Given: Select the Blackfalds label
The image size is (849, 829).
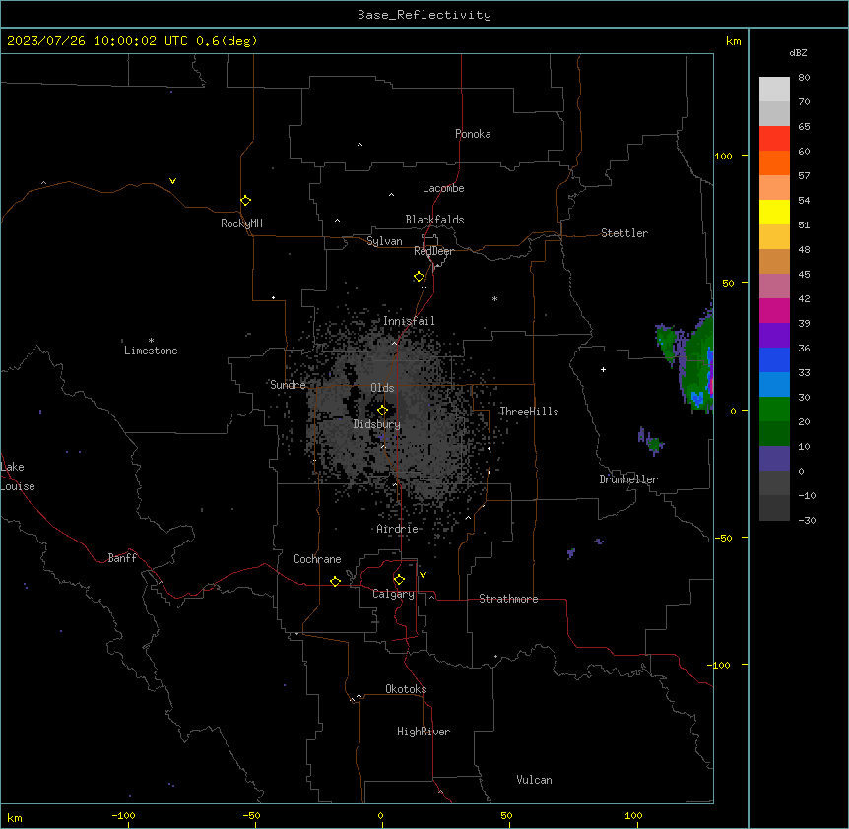Looking at the screenshot, I should 434,220.
